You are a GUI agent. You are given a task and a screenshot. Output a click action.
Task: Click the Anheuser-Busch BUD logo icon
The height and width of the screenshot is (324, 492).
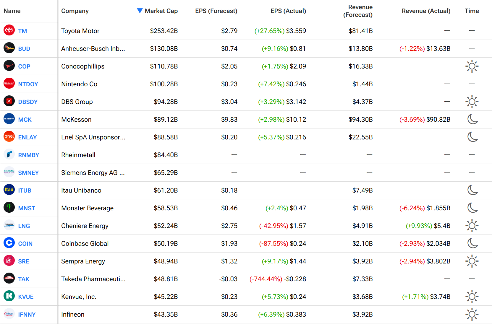(9, 48)
